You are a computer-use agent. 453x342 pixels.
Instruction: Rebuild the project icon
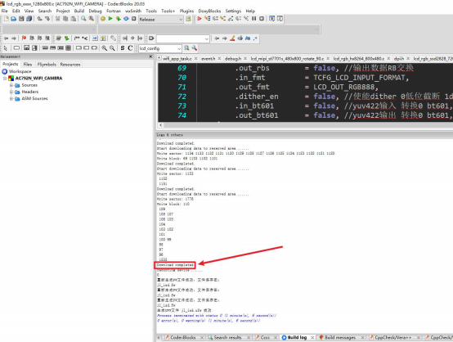coord(126,19)
